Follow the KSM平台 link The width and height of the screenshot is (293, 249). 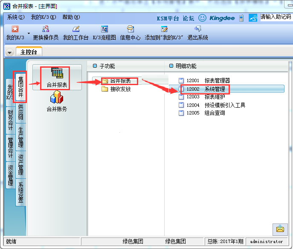(168, 18)
